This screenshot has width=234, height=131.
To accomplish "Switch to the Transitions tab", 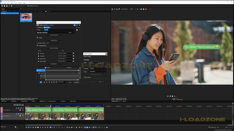I will (63, 101).
